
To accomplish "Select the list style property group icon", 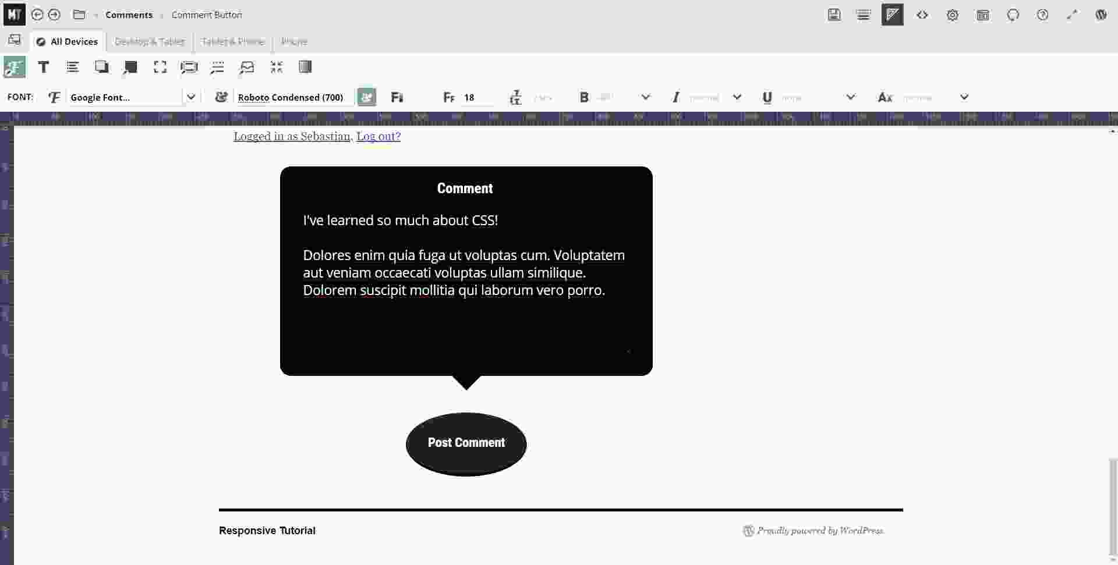I will 72,67.
